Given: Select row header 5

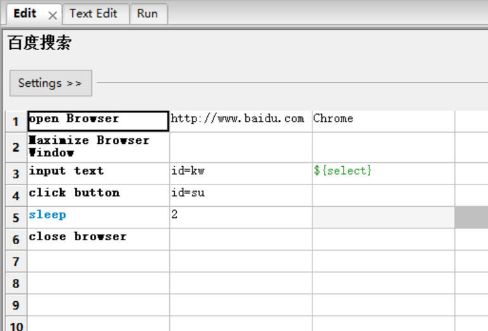Looking at the screenshot, I should tap(16, 217).
